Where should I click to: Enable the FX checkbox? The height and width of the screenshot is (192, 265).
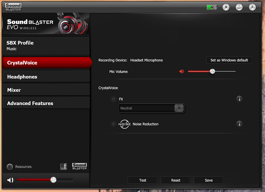tap(113, 99)
